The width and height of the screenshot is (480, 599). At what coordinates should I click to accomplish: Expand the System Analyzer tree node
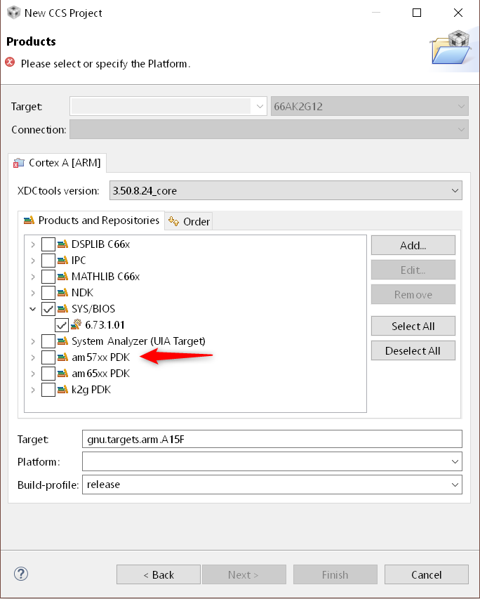33,341
